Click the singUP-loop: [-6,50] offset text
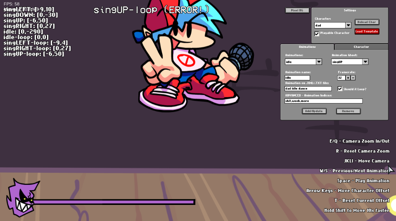This screenshot has width=396, height=221. pos(33,54)
